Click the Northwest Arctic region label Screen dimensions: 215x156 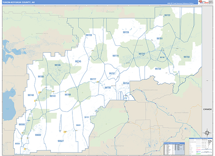pyautogui.click(x=42, y=33)
